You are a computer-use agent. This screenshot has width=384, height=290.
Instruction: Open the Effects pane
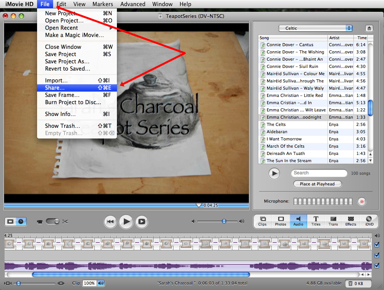[x=351, y=221]
